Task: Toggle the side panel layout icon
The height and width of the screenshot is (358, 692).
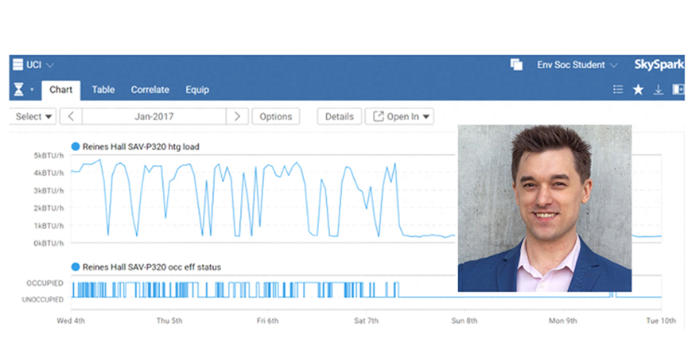Action: (678, 90)
